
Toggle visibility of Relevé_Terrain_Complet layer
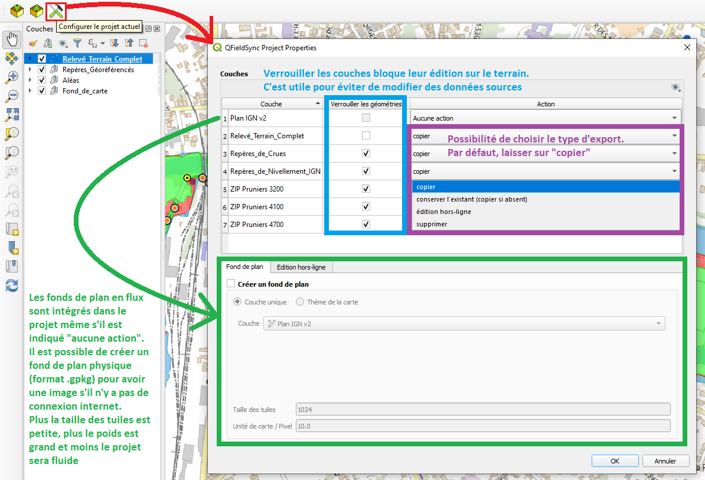(42, 59)
